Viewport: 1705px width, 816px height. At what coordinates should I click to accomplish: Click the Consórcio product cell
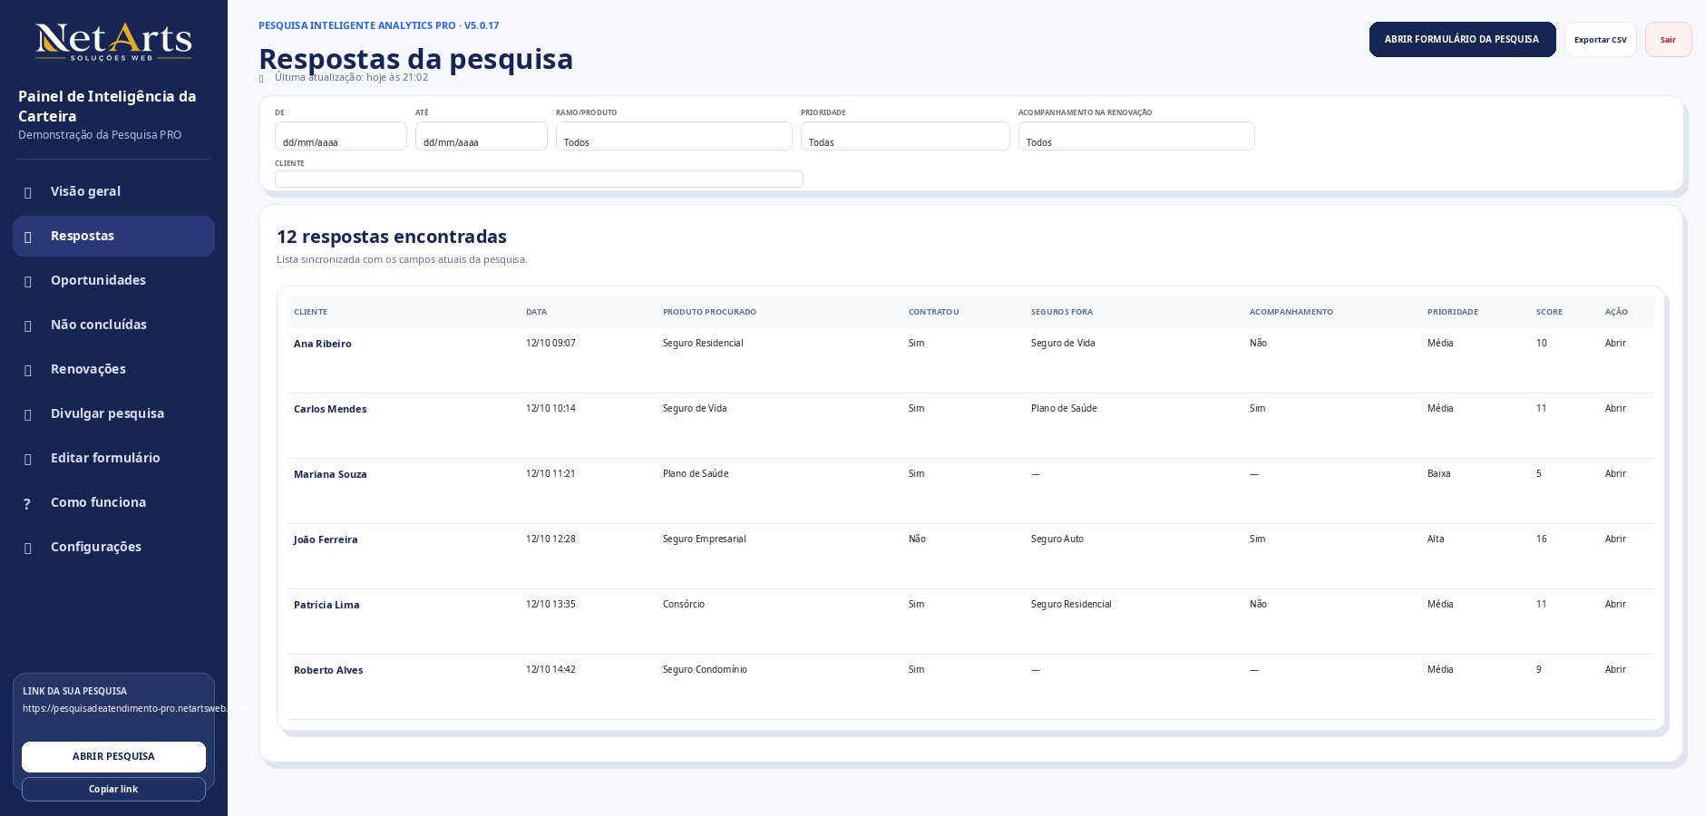click(683, 604)
